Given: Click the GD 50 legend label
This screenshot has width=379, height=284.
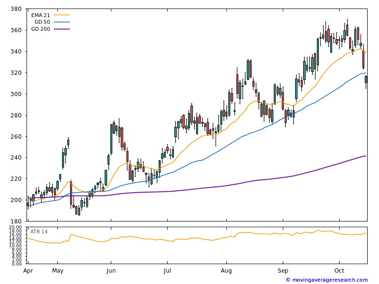Looking at the screenshot, I should tap(42, 22).
